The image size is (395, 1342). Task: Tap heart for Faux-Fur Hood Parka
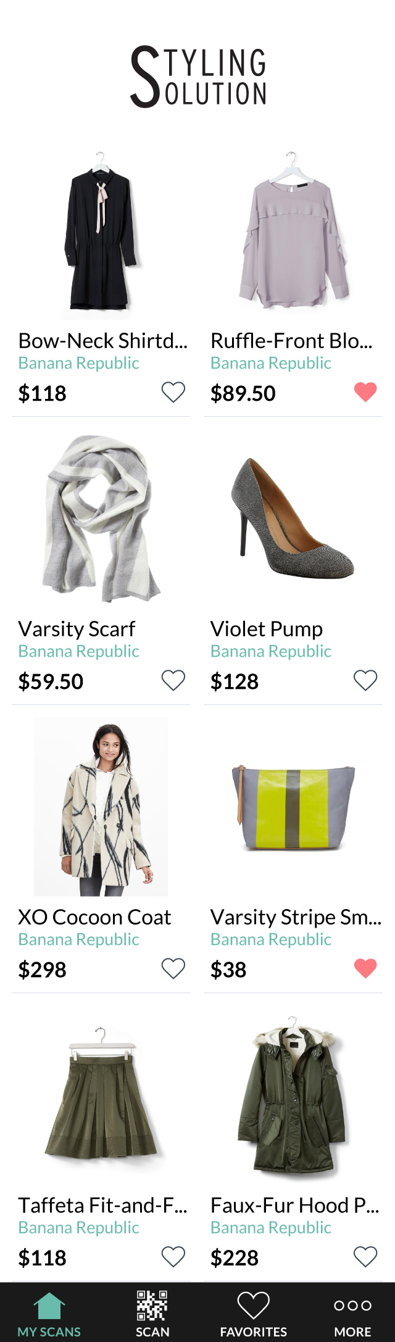click(365, 1257)
